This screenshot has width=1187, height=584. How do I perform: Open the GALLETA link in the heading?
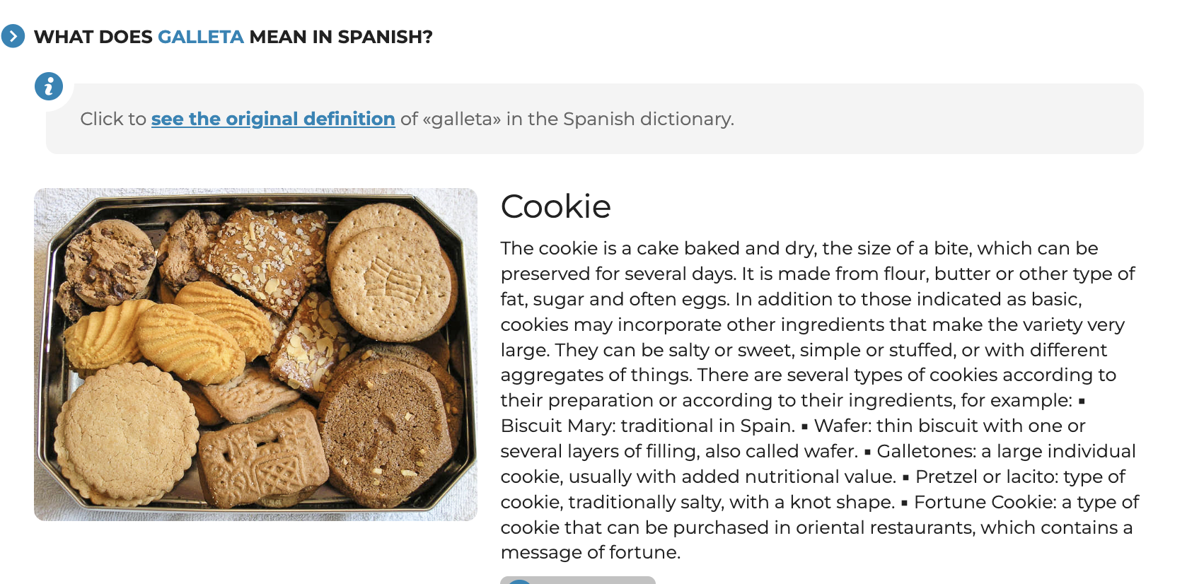pyautogui.click(x=200, y=37)
